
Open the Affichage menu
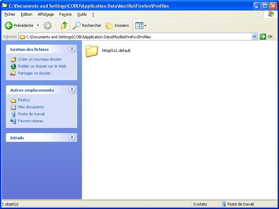46,14
